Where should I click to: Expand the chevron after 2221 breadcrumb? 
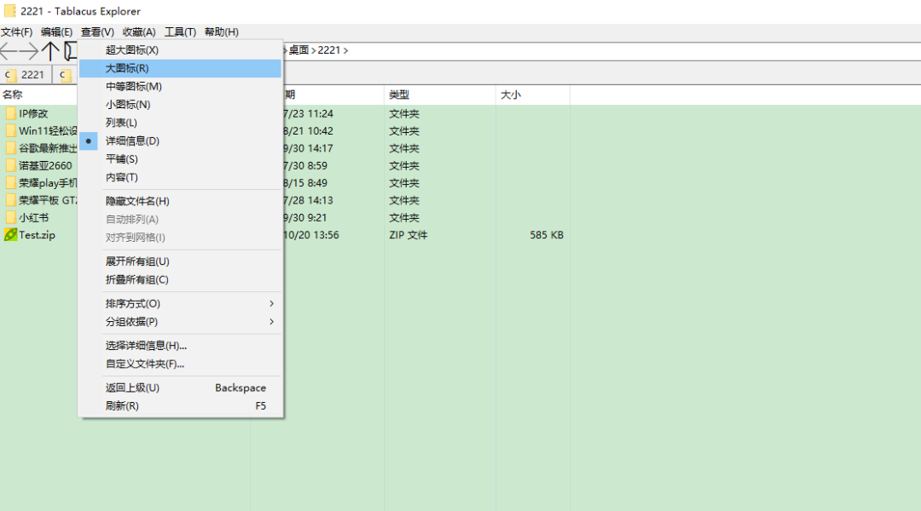click(346, 51)
